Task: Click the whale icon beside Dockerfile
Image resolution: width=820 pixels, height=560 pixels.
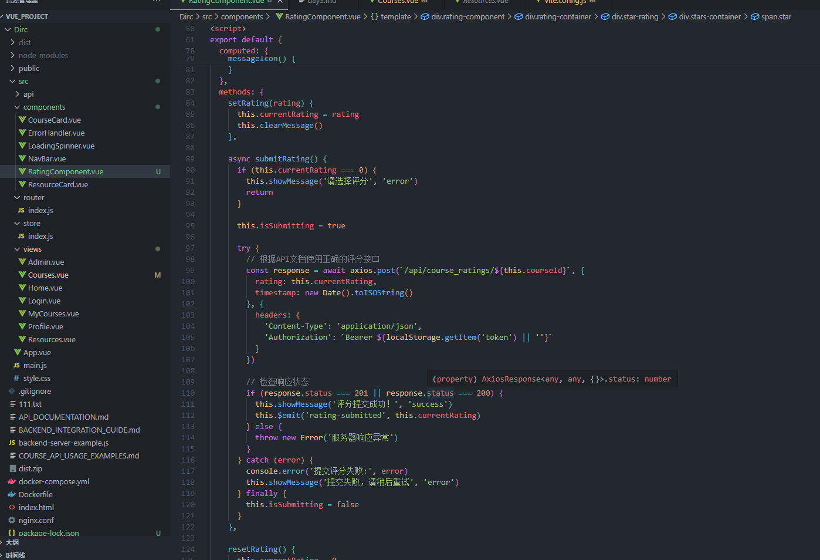Action: pyautogui.click(x=12, y=494)
